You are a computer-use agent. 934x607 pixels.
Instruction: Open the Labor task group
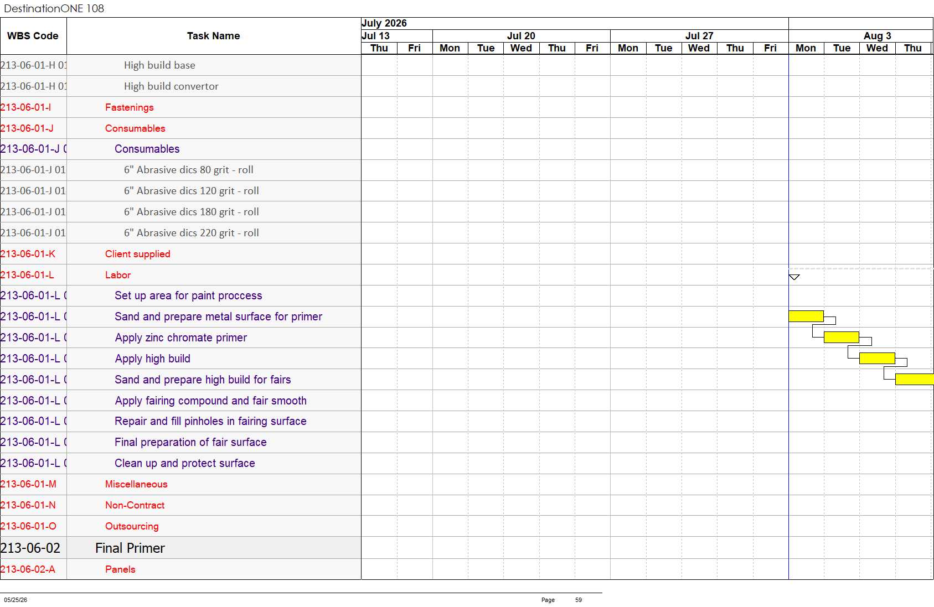tap(118, 275)
